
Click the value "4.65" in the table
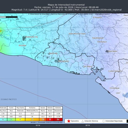pyautogui.click(x=11, y=116)
